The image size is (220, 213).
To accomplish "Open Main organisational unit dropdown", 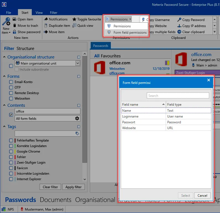I will pos(78,63).
